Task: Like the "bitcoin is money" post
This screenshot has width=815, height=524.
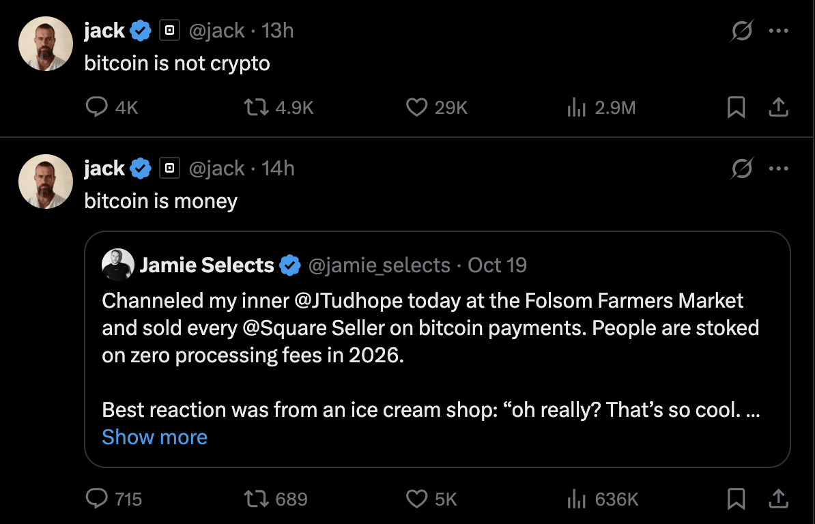Action: pos(416,499)
